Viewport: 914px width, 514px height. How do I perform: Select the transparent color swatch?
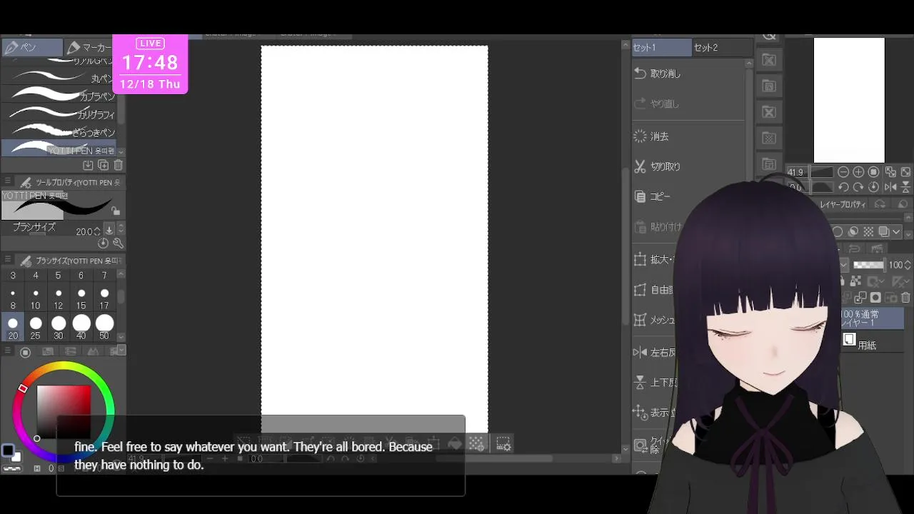pos(11,469)
